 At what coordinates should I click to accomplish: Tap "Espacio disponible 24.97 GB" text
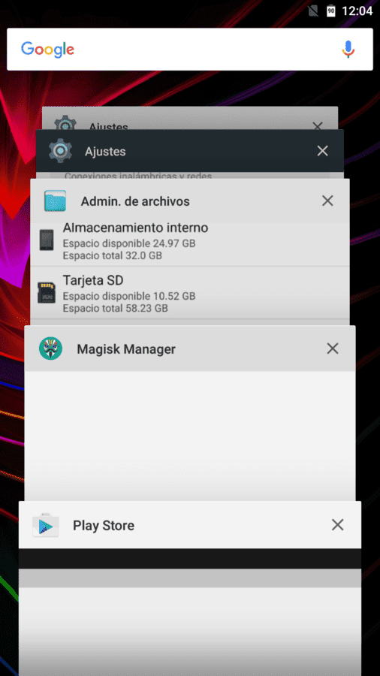point(129,243)
